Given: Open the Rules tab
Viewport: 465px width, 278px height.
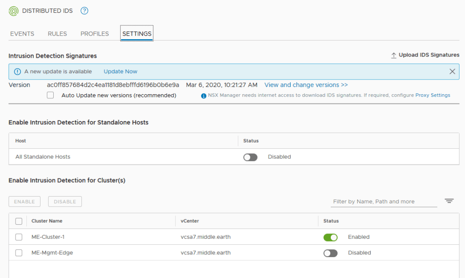Looking at the screenshot, I should coord(57,34).
